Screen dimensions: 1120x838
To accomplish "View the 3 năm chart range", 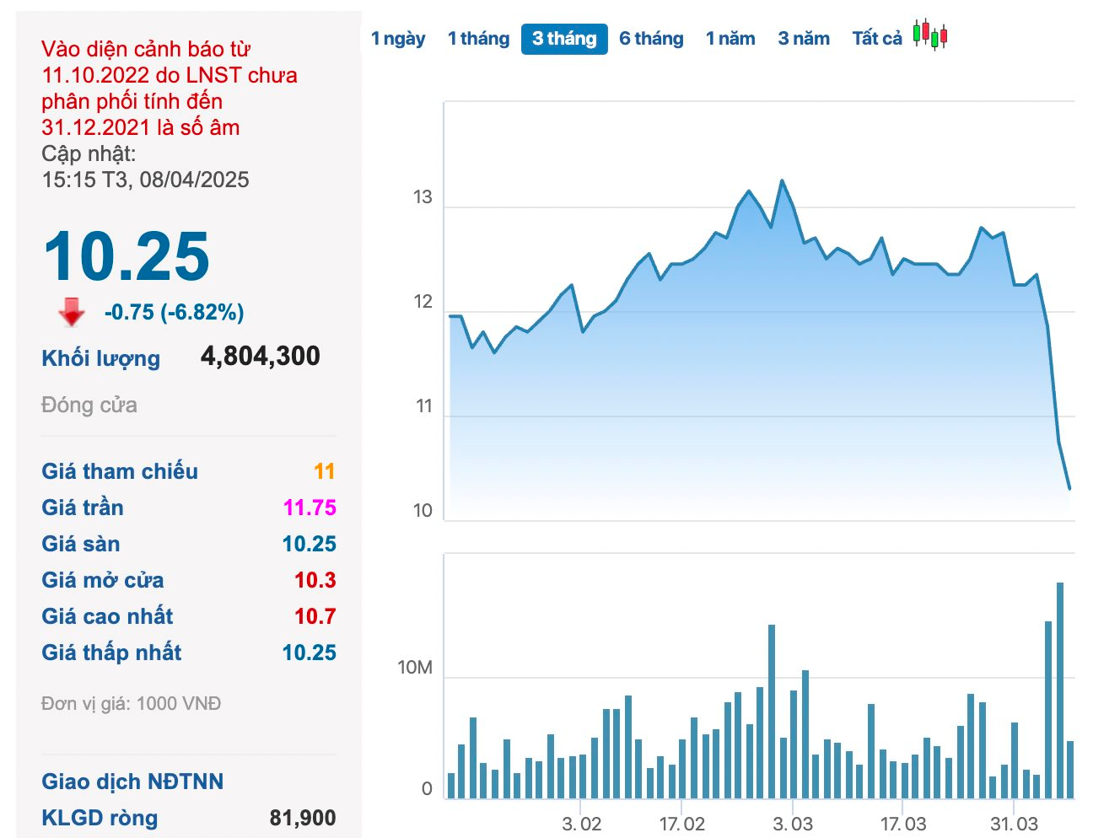I will (804, 39).
